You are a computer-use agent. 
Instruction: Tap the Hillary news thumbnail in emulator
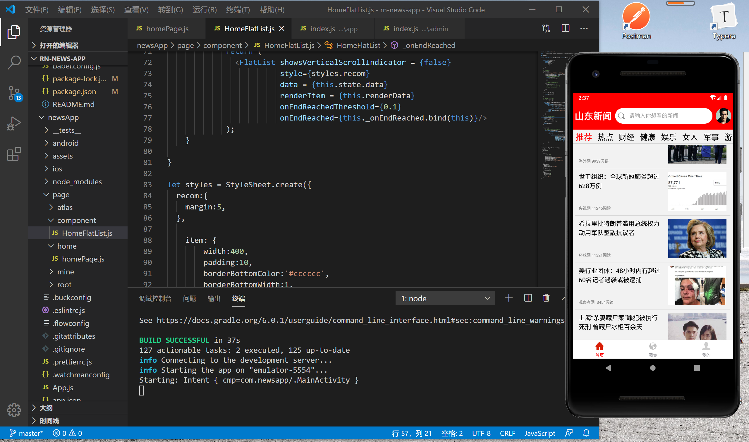click(697, 239)
